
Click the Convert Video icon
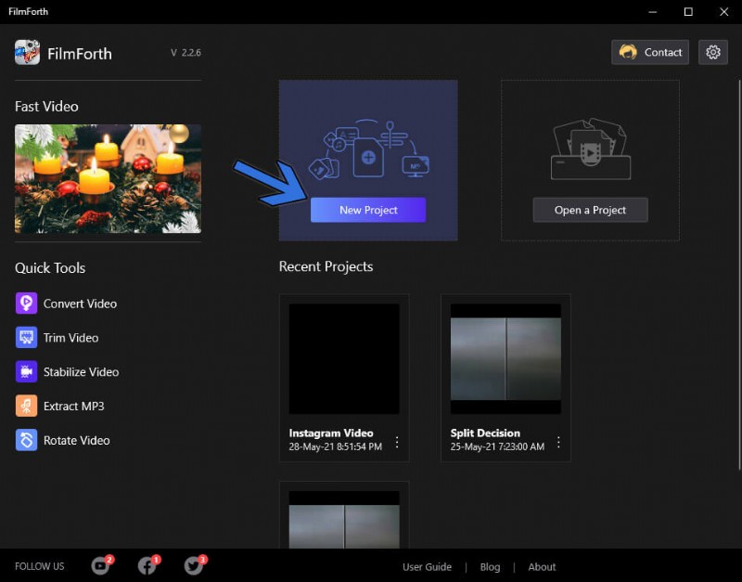(27, 304)
